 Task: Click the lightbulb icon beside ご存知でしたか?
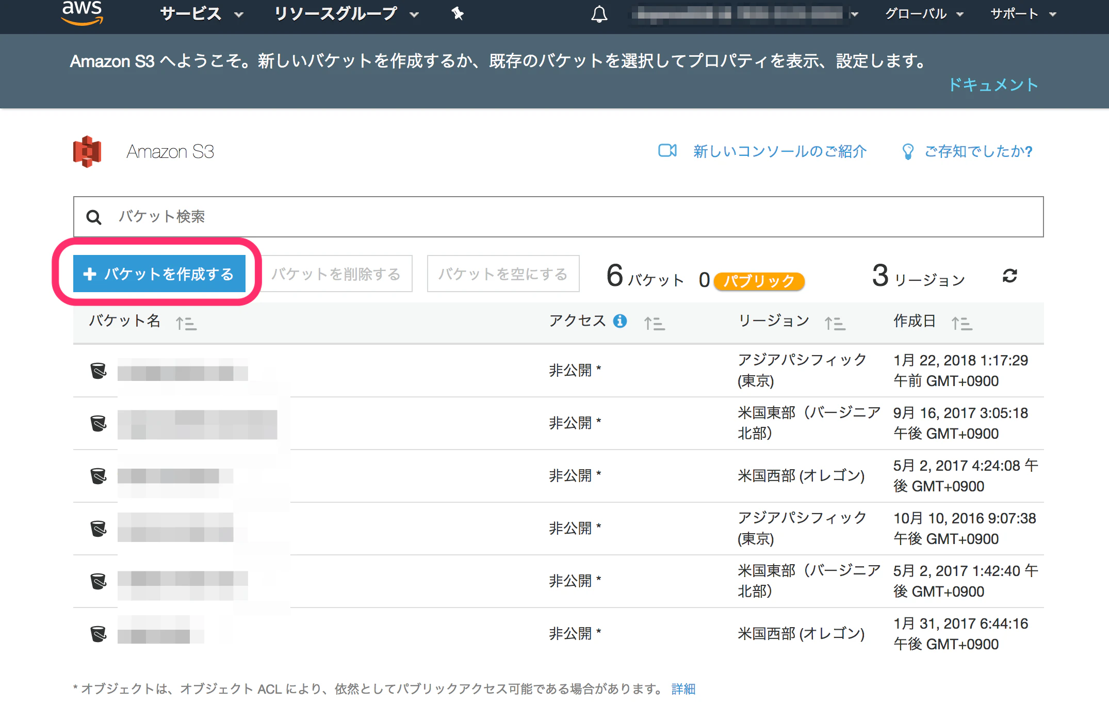908,152
